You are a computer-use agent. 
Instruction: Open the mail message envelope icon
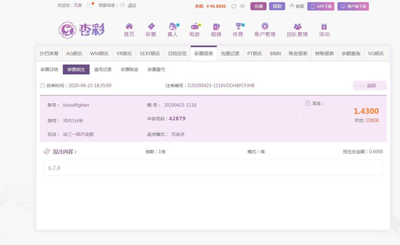(x=90, y=5)
